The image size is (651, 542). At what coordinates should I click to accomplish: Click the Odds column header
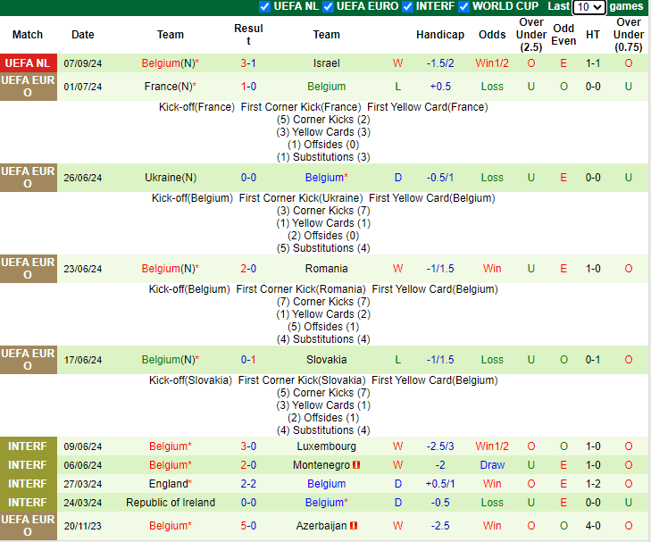tap(492, 35)
